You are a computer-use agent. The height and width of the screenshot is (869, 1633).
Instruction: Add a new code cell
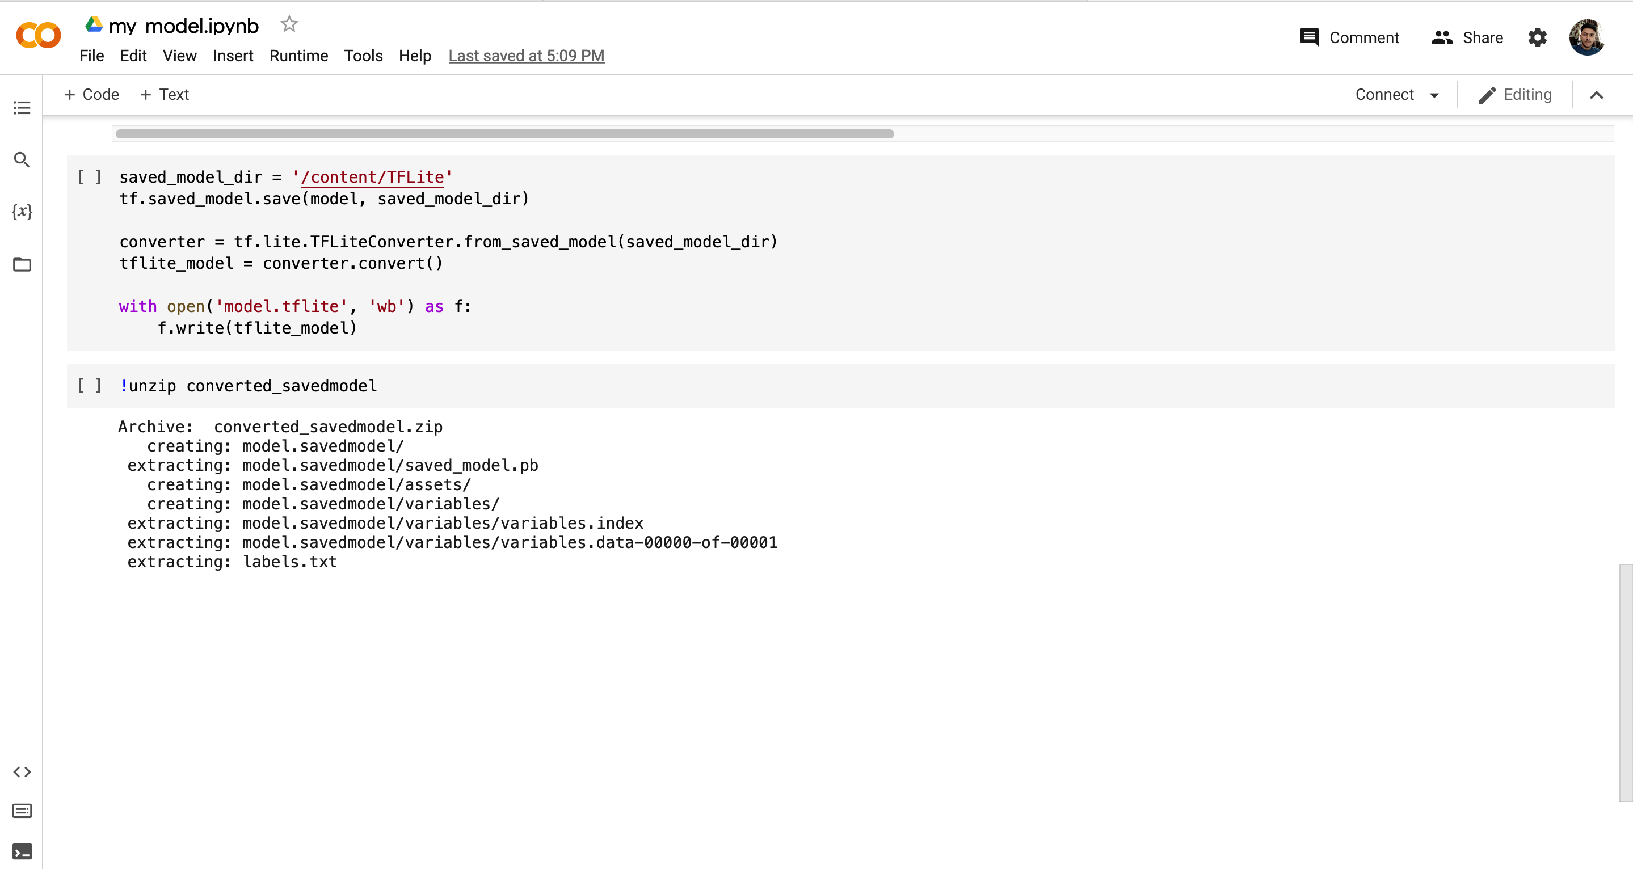click(x=91, y=94)
